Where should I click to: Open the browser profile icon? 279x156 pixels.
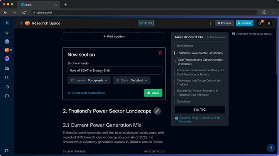click(264, 12)
